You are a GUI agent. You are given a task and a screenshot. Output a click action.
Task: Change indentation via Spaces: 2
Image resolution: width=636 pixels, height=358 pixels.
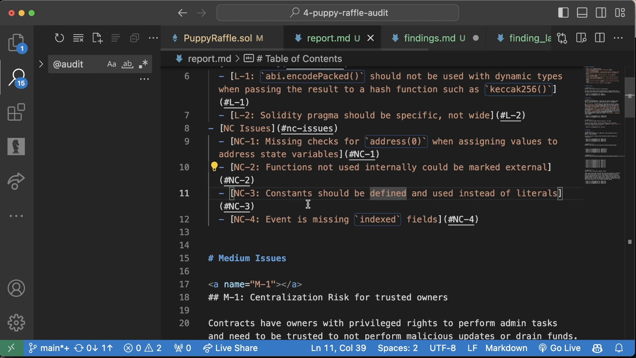point(397,348)
